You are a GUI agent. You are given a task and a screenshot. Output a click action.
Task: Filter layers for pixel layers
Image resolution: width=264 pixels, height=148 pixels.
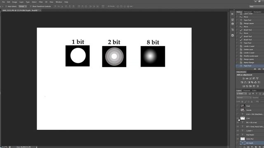pos(250,94)
